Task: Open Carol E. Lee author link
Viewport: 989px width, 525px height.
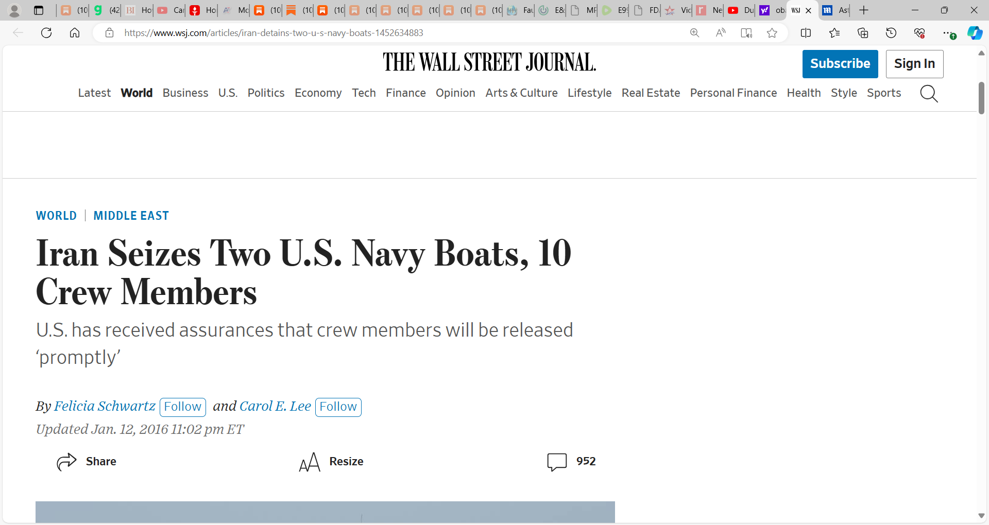Action: pyautogui.click(x=275, y=407)
